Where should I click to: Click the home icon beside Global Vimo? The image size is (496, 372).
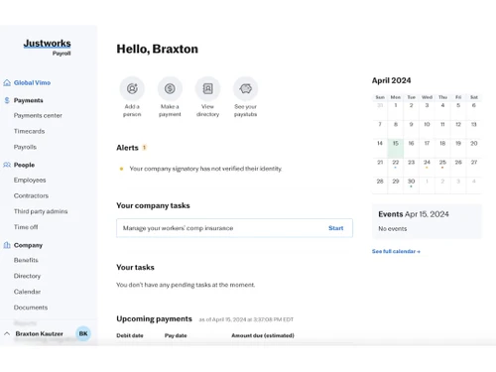click(x=7, y=82)
